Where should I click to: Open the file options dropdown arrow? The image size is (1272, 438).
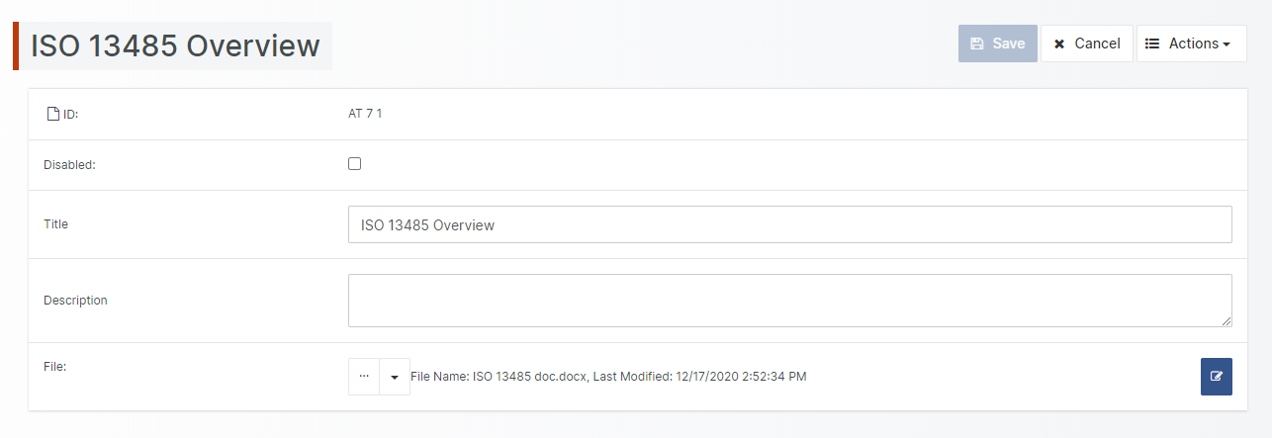point(395,377)
